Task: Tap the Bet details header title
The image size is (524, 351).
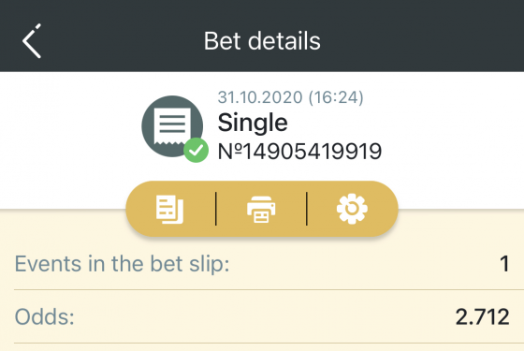Action: tap(262, 41)
